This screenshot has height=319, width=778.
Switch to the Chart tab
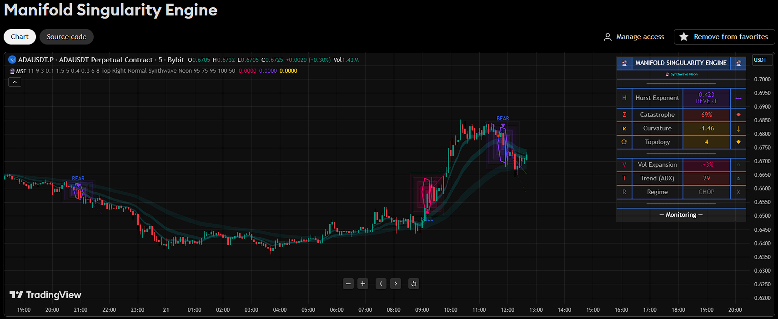[20, 37]
